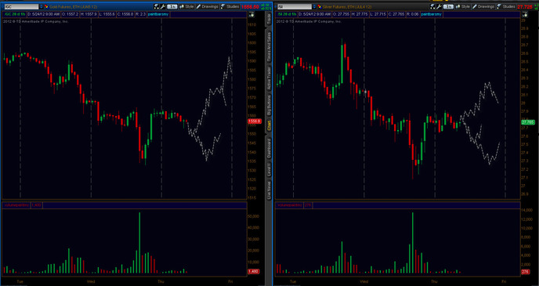539x286 pixels.
Task: Open chart settings wrench on Silver chart
Action: tap(439, 6)
